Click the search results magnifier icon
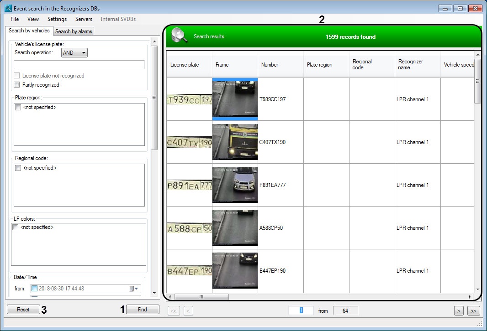 179,36
